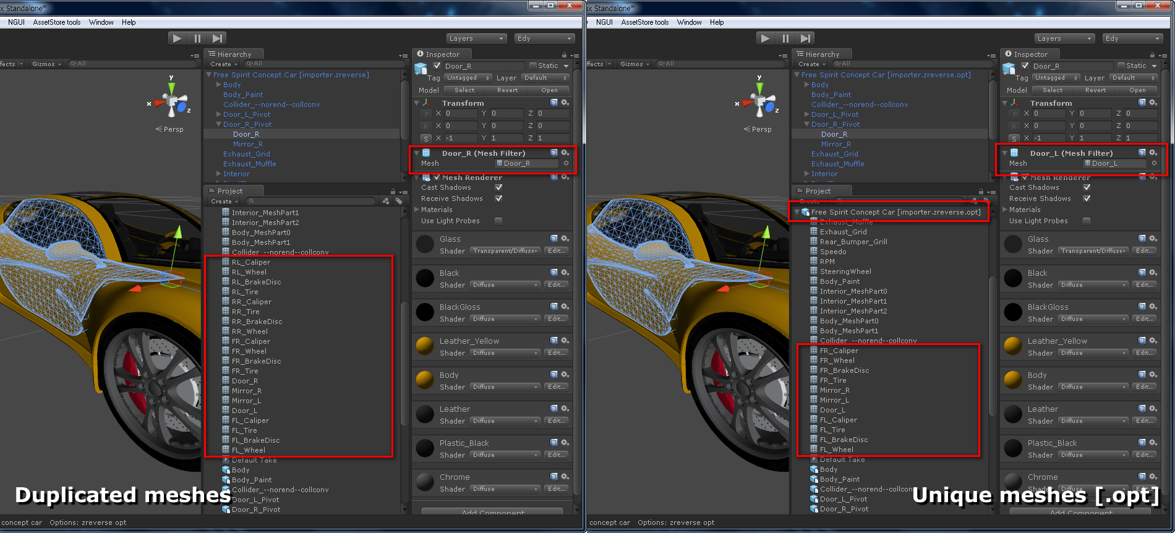Image resolution: width=1175 pixels, height=533 pixels.
Task: Toggle Door_R active checkbox in left Inspector
Action: 437,66
